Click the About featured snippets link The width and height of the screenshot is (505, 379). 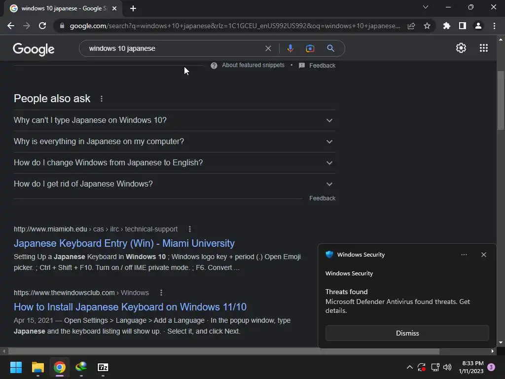(x=253, y=65)
